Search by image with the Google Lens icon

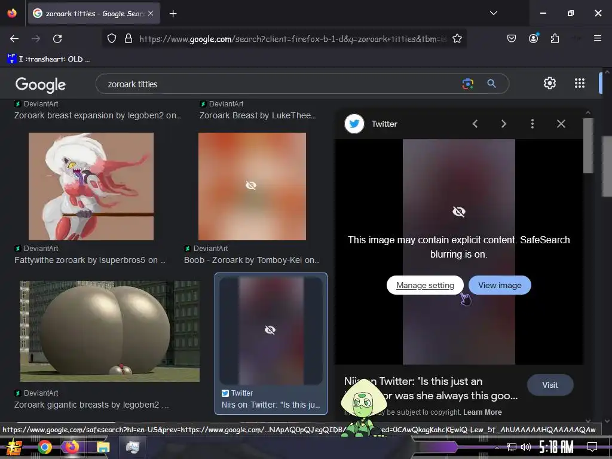467,84
